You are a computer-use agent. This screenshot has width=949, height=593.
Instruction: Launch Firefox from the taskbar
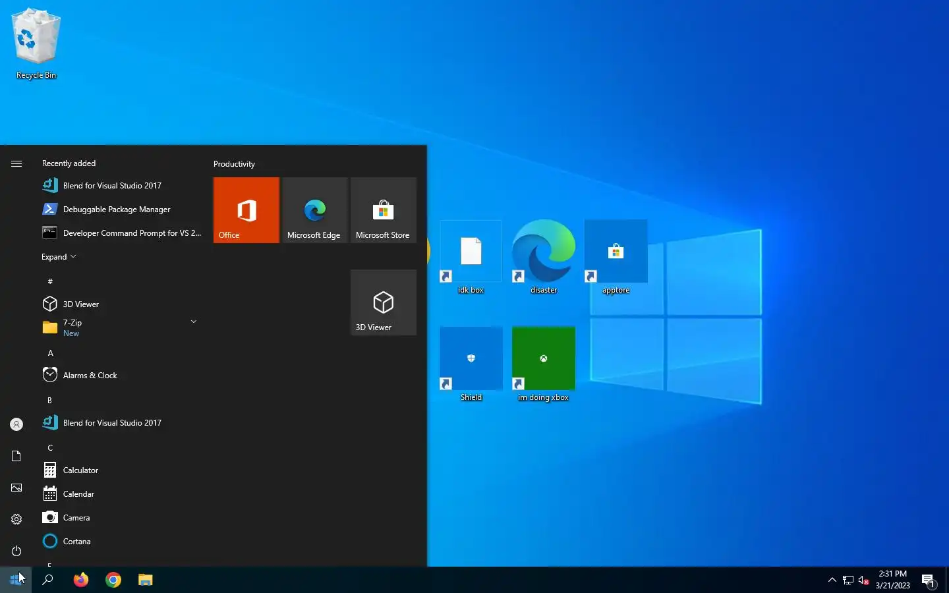pyautogui.click(x=81, y=580)
